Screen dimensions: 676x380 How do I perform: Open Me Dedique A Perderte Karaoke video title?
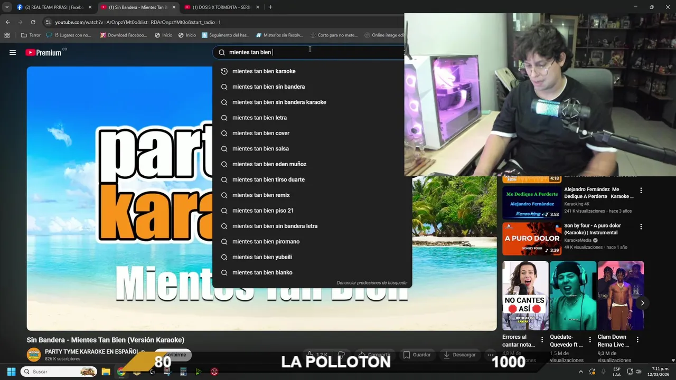[x=598, y=193]
